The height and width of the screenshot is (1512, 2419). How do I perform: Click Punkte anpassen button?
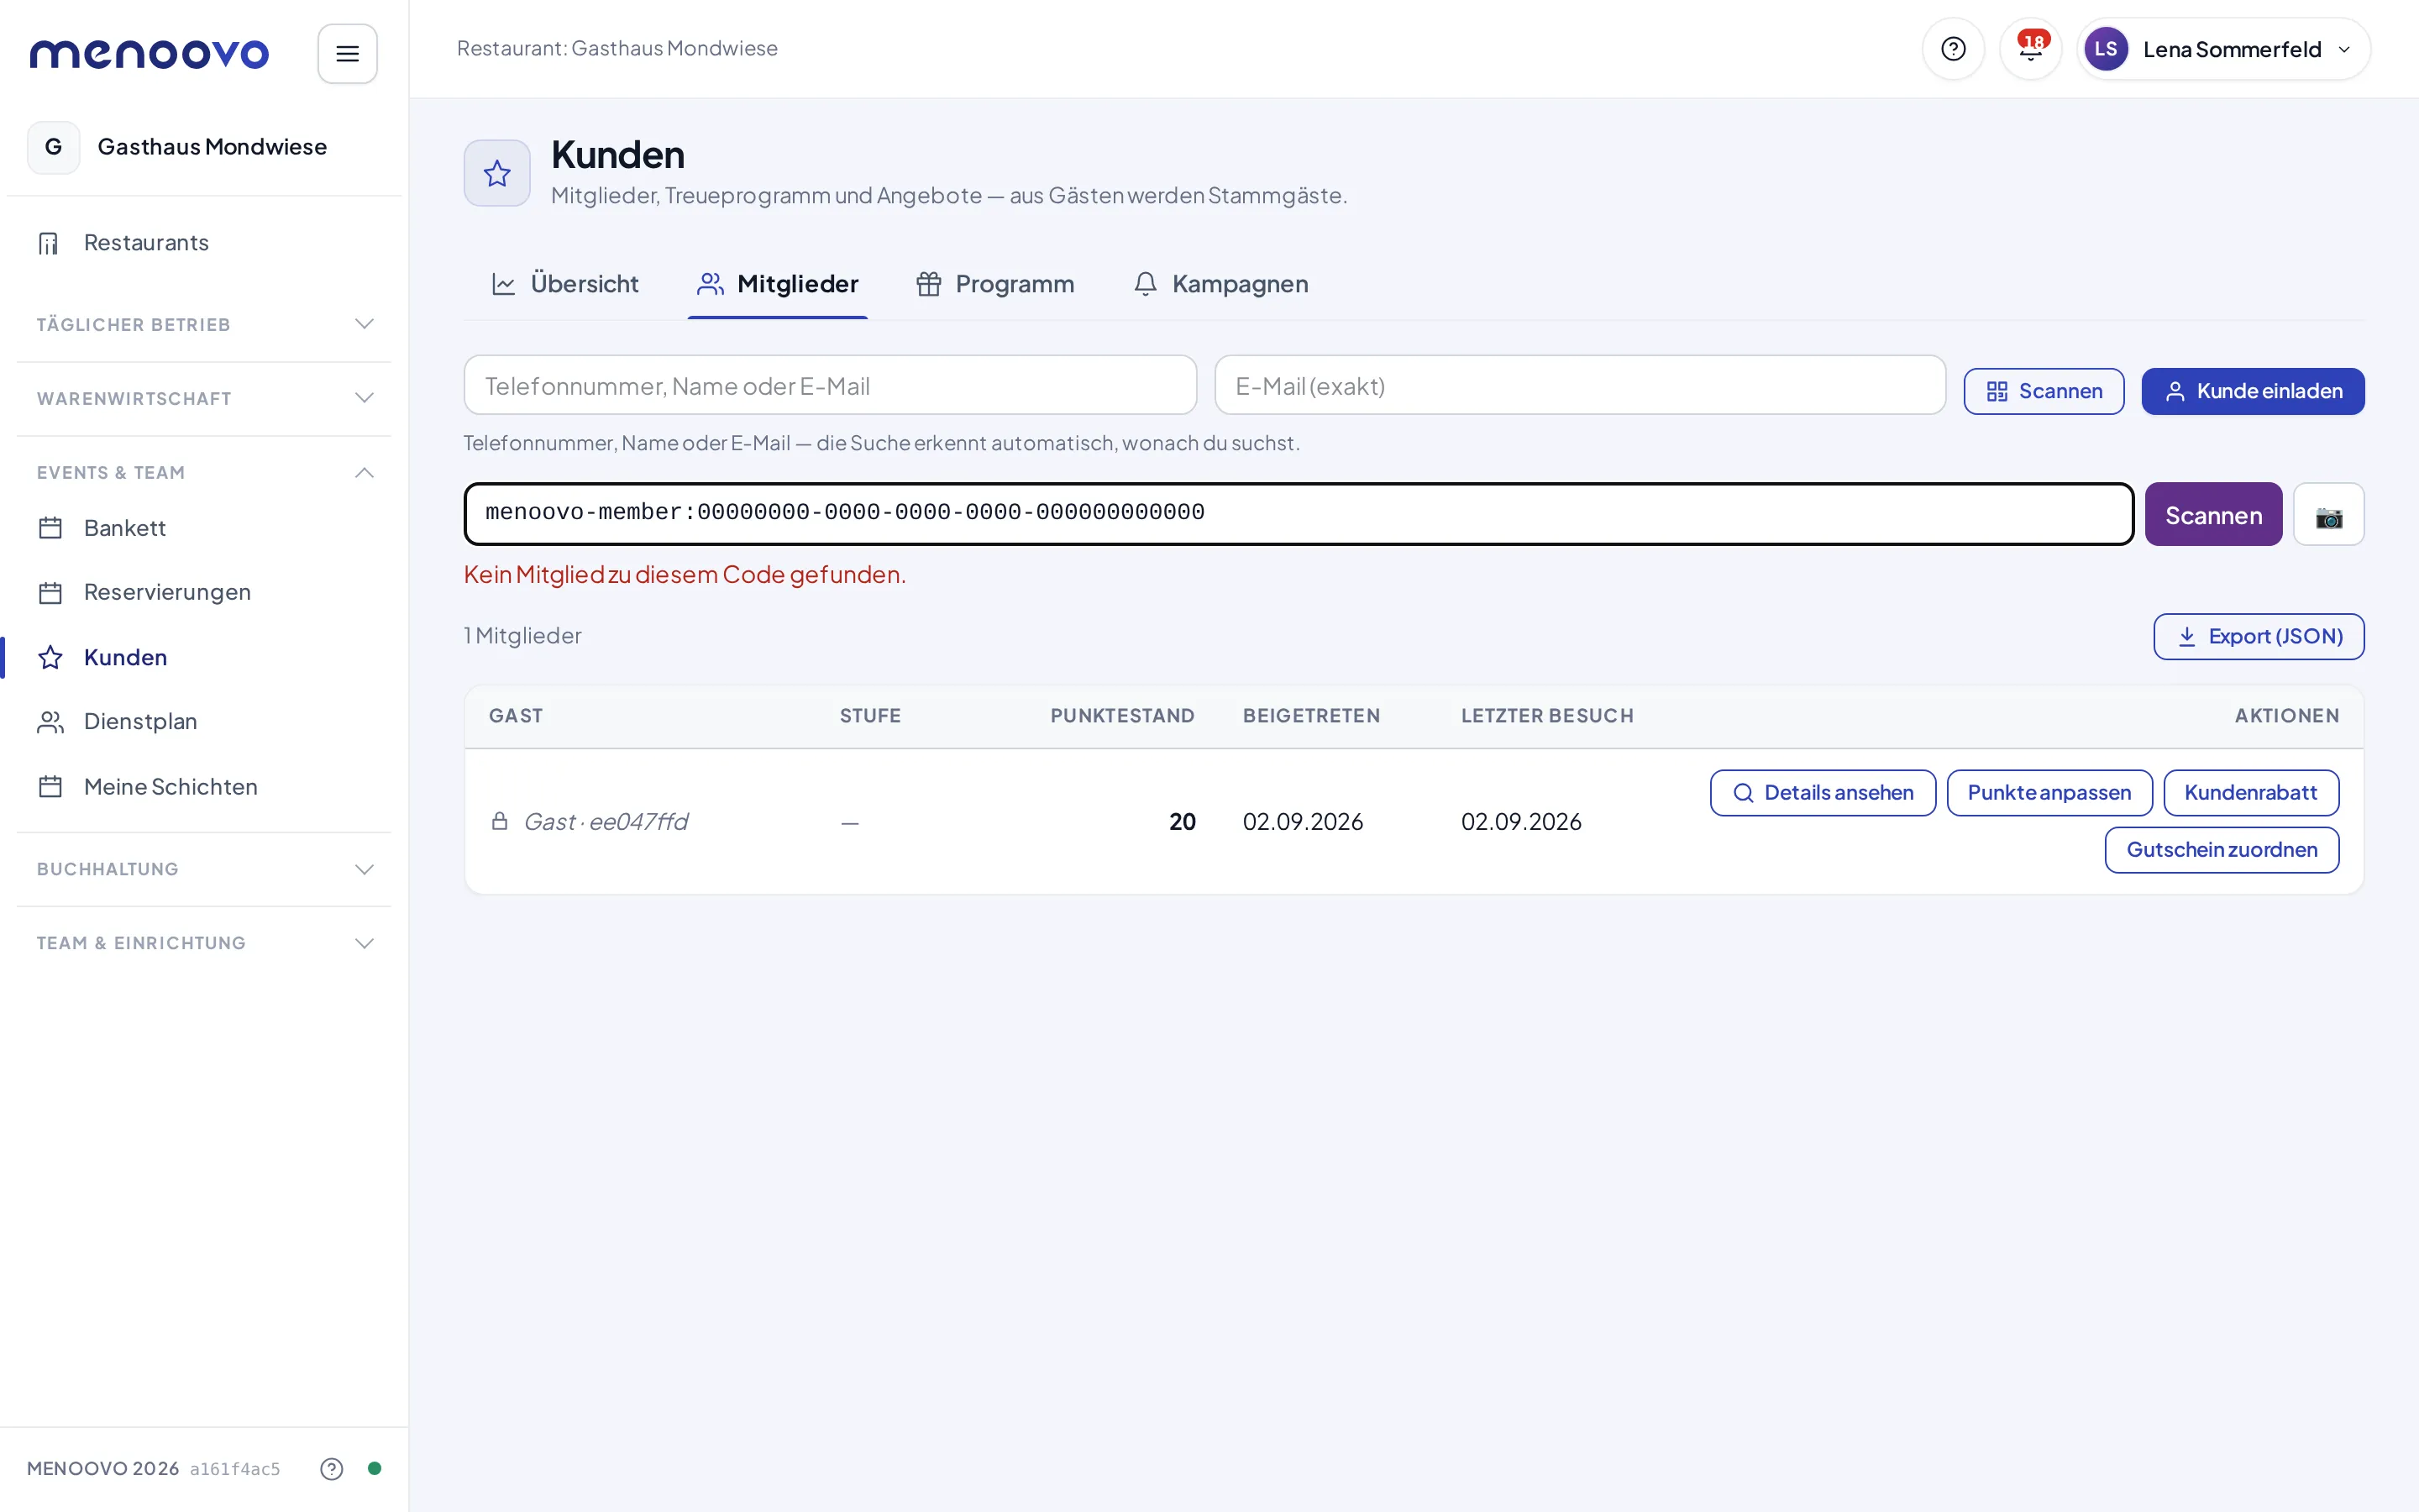[x=2049, y=793]
